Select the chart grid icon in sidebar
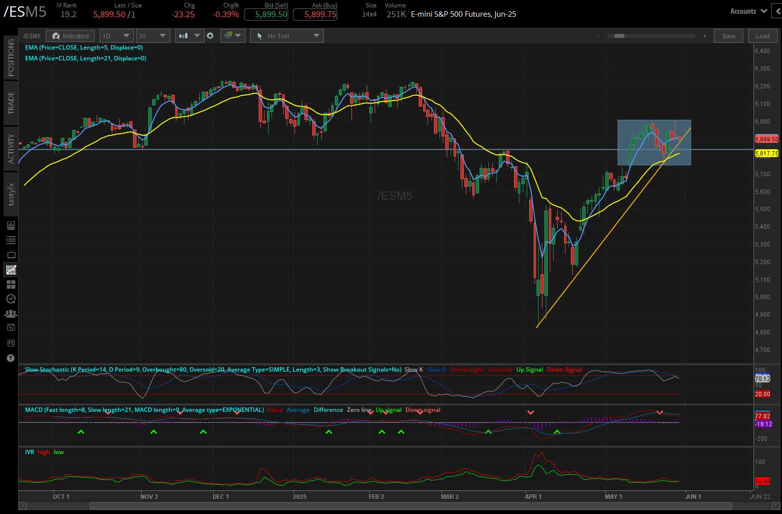Viewport: 782px width, 514px height. 10,270
